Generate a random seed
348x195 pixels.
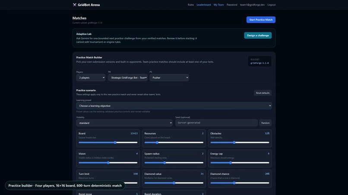(265, 123)
